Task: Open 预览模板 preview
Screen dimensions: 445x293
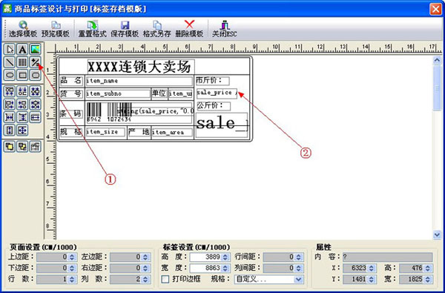Action: click(56, 29)
